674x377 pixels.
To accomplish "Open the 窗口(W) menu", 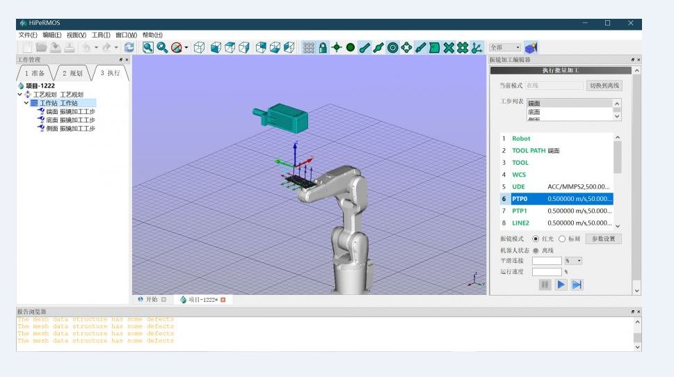I will pyautogui.click(x=127, y=35).
